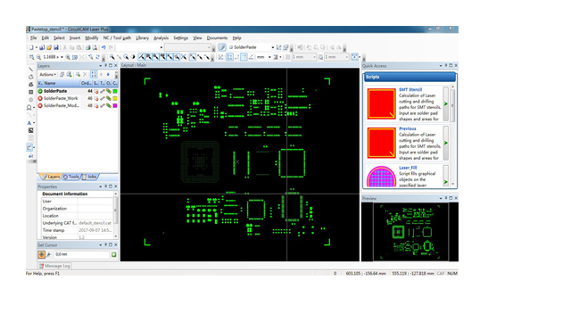Open the File menu
The height and width of the screenshot is (330, 571).
[33, 37]
